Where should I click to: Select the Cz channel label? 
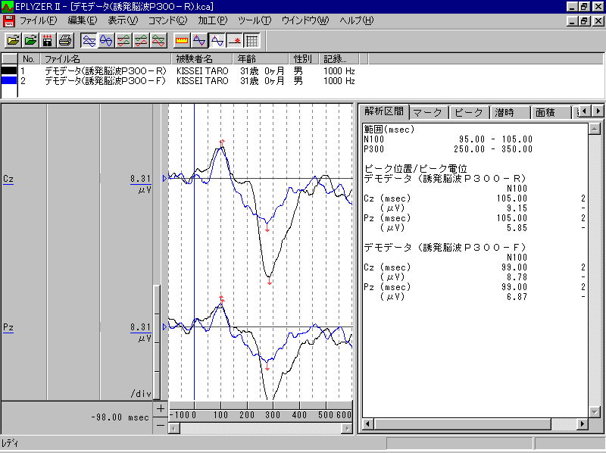point(8,179)
